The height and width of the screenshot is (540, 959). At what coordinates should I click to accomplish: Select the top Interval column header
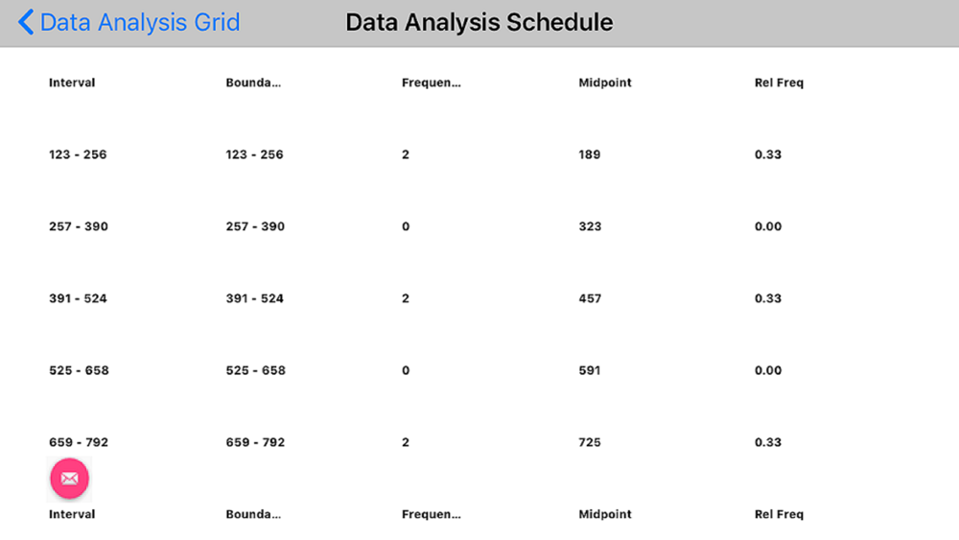[x=72, y=82]
